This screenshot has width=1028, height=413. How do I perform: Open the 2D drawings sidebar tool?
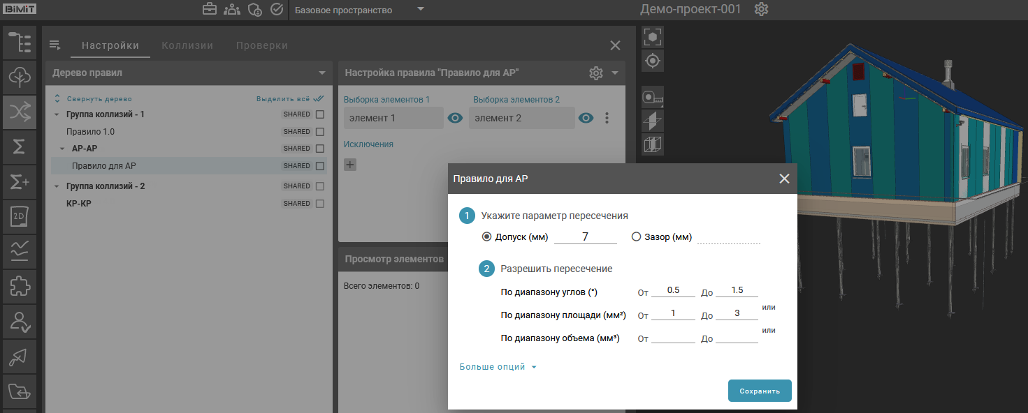click(x=20, y=217)
